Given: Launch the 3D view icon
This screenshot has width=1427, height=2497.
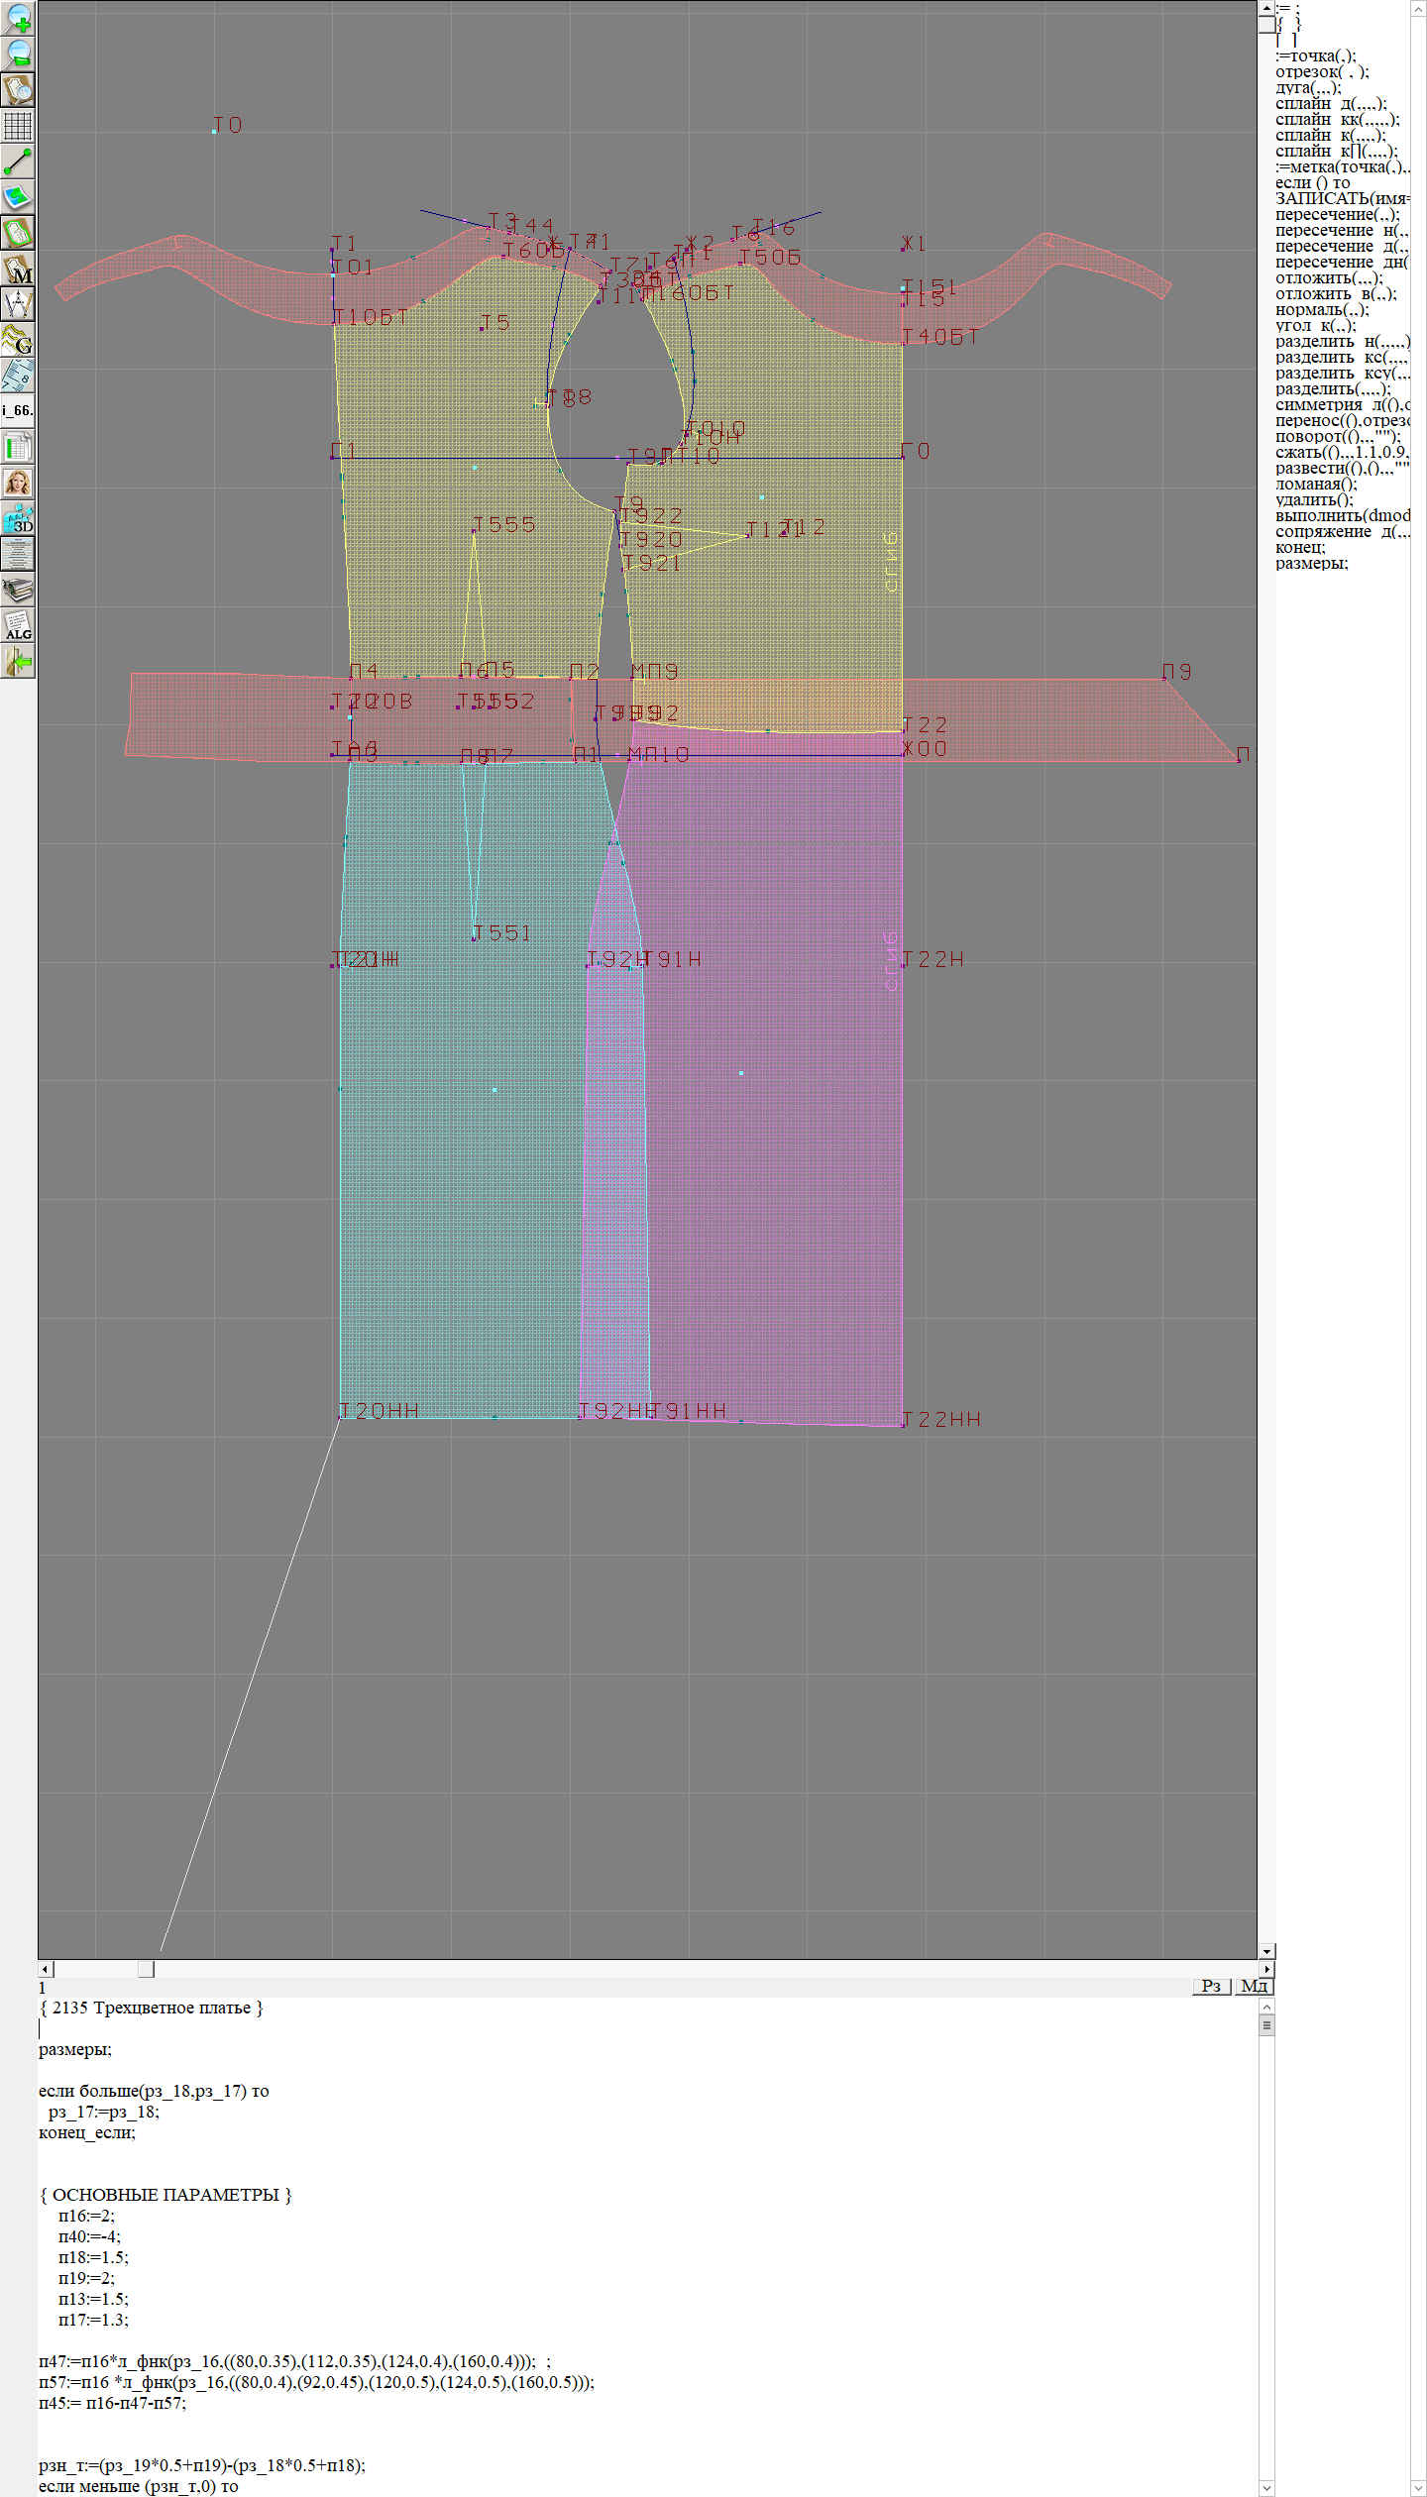Looking at the screenshot, I should pyautogui.click(x=18, y=518).
